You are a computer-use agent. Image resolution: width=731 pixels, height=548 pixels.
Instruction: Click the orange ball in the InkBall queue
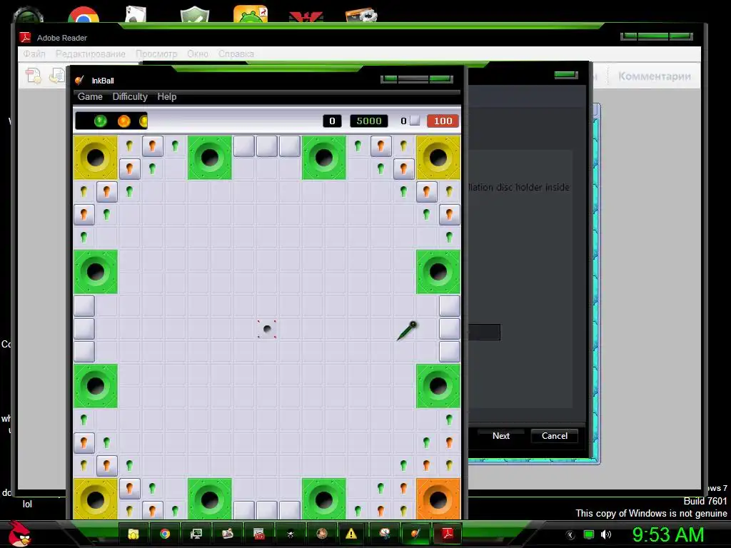123,121
